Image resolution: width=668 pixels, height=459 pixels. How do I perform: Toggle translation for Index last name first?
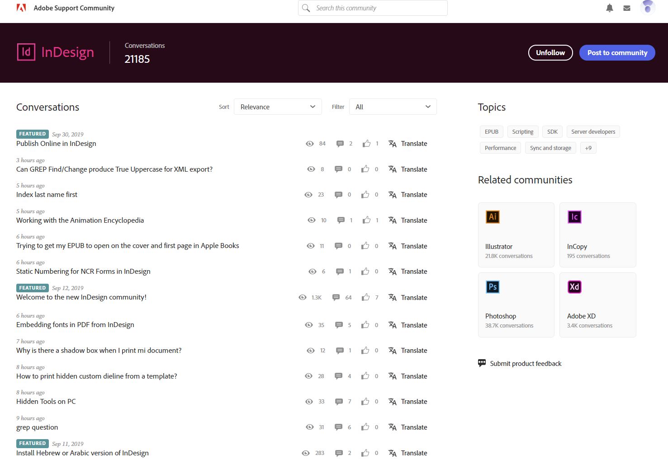click(407, 194)
